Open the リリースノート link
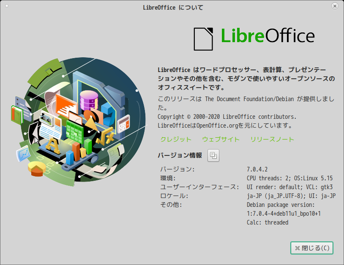Screen dimensions: 344x265 click(x=272, y=139)
